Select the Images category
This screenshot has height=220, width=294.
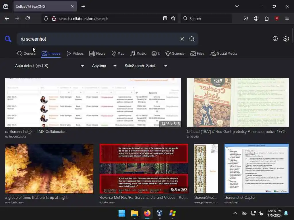pyautogui.click(x=51, y=54)
